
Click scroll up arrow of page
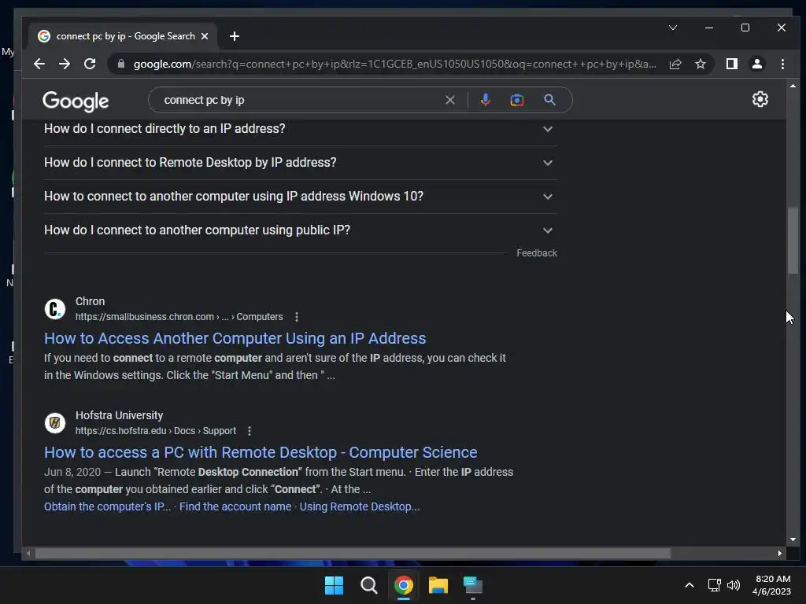coord(793,86)
